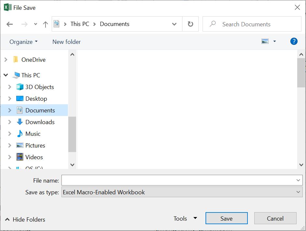Click the Videos filmstrip icon
This screenshot has height=231, width=306.
20,157
